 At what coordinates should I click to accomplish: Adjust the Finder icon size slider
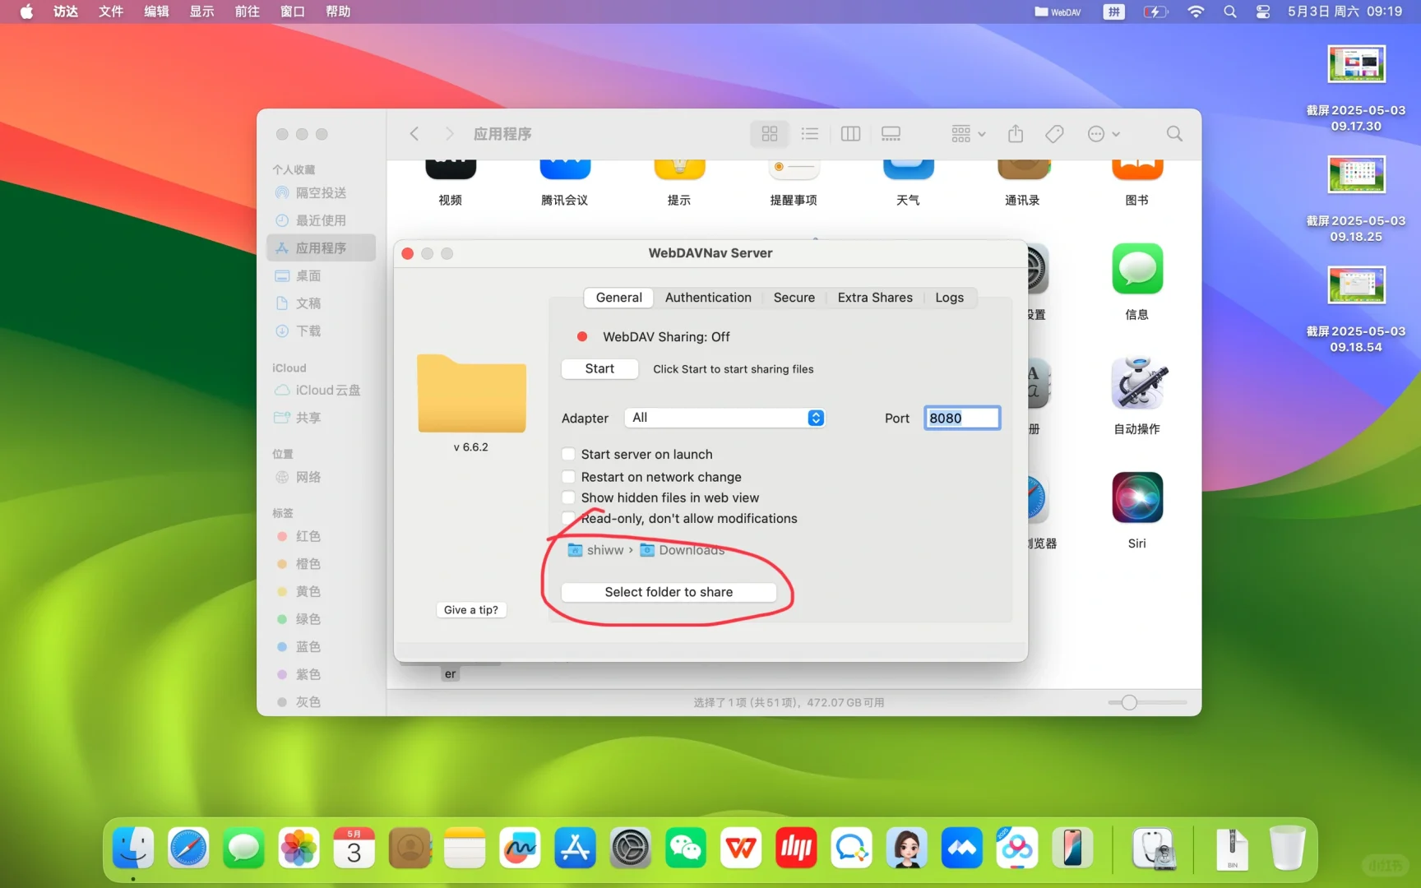coord(1129,702)
